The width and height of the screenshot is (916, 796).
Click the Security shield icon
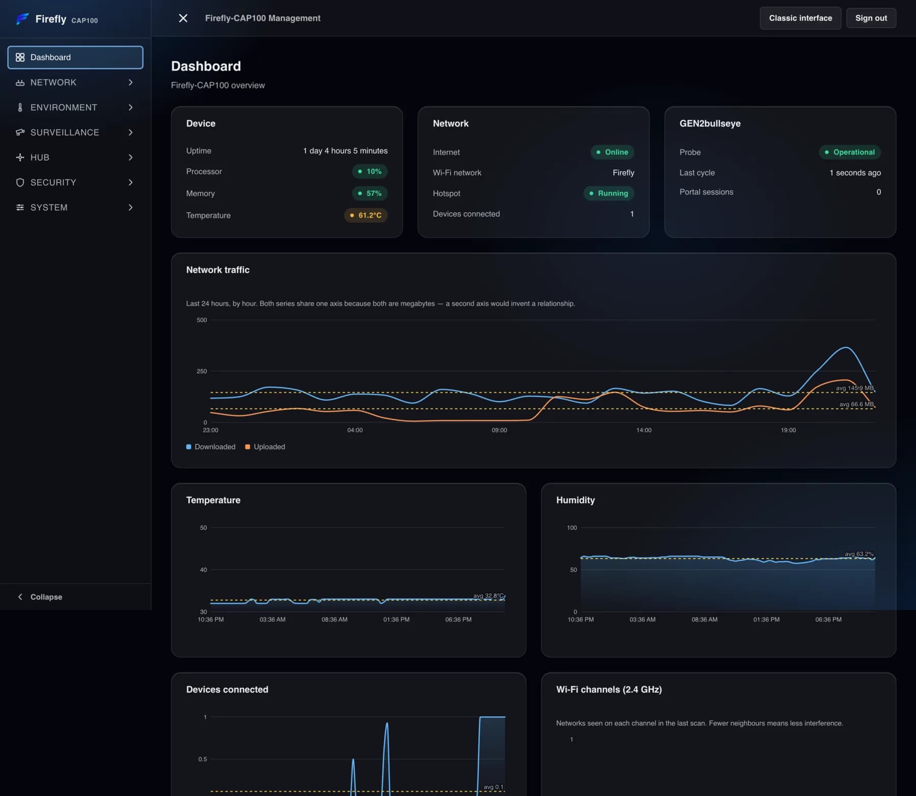[20, 182]
